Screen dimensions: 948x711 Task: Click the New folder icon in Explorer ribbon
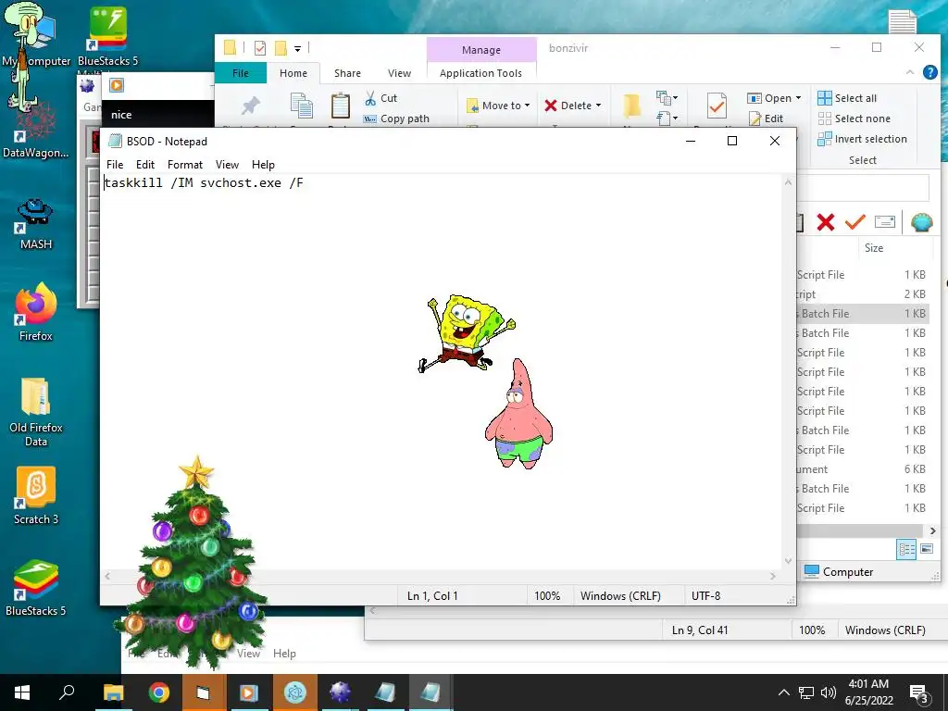(x=631, y=106)
